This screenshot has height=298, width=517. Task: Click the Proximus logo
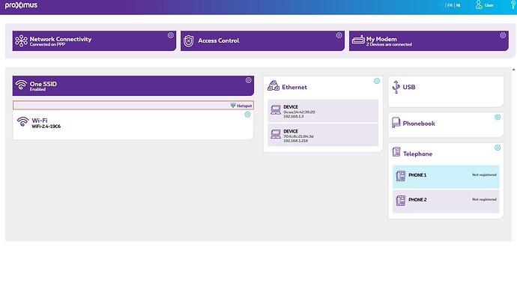pyautogui.click(x=21, y=5)
